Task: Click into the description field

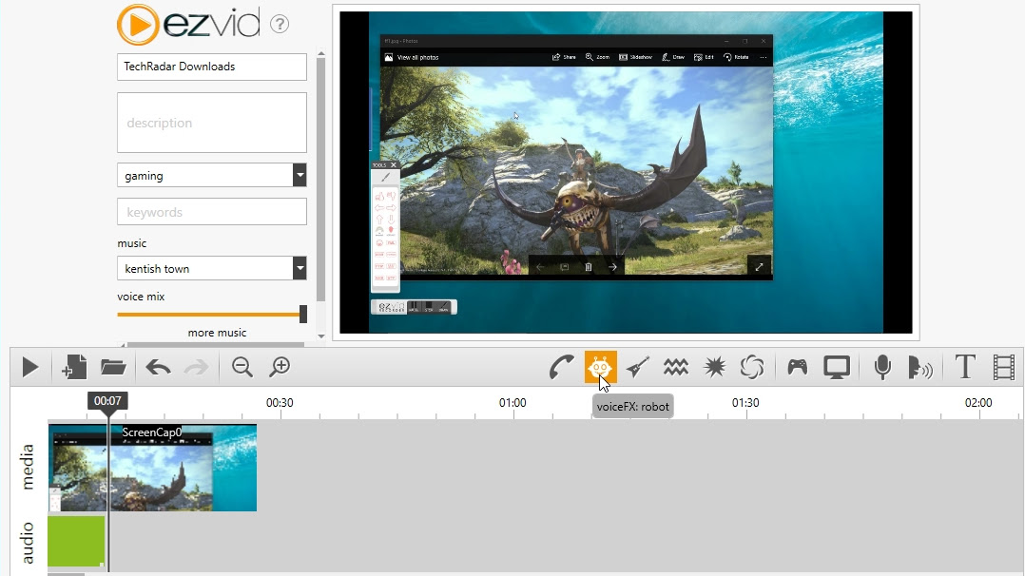Action: click(212, 123)
